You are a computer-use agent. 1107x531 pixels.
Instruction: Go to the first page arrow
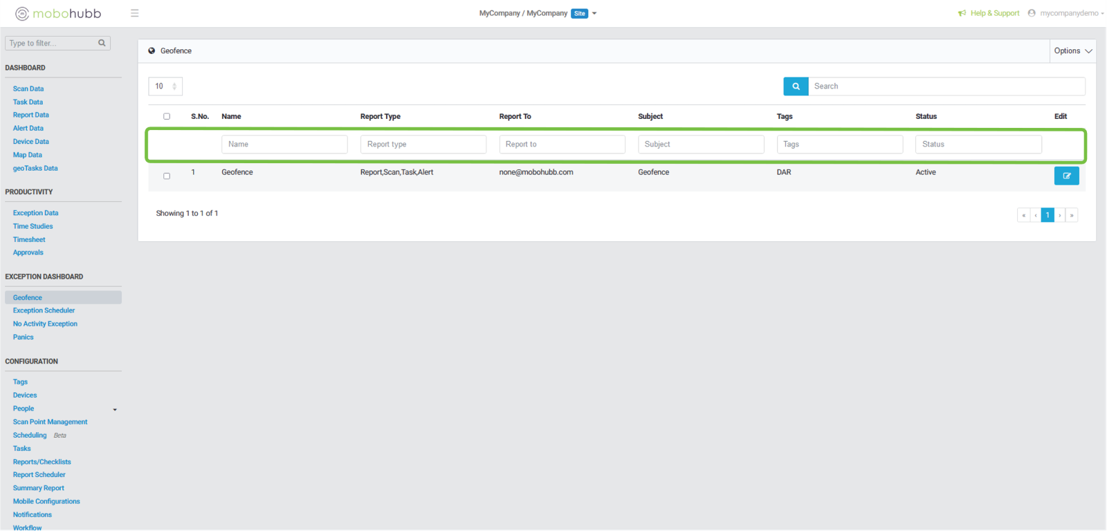coord(1023,215)
